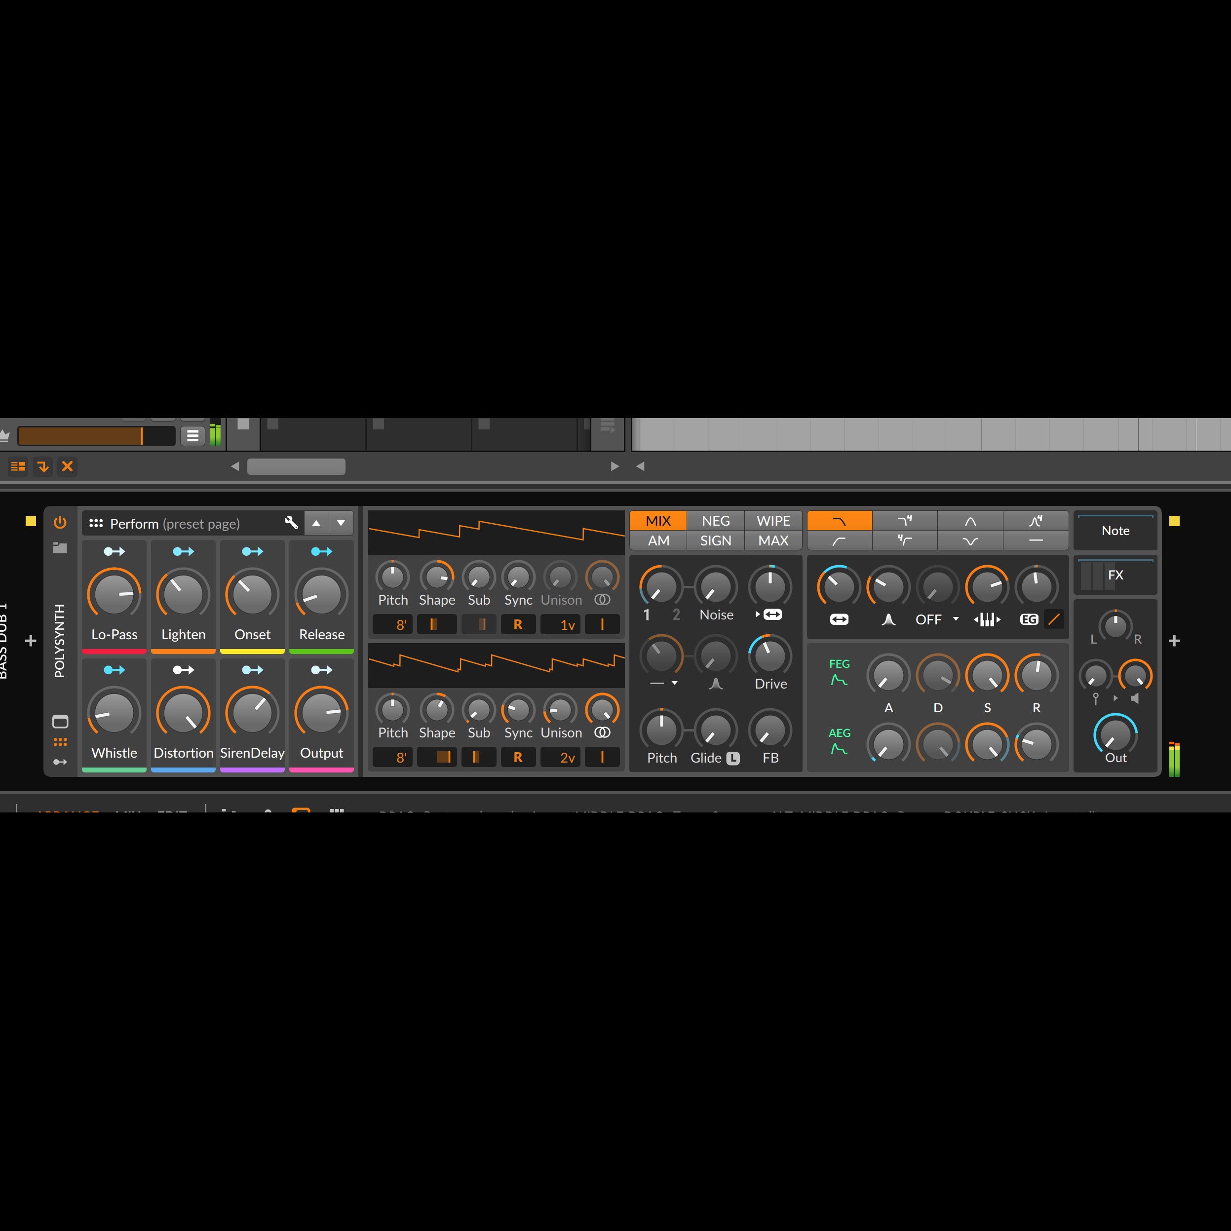The image size is (1231, 1231).
Task: Open the Note chain section
Action: (1115, 530)
